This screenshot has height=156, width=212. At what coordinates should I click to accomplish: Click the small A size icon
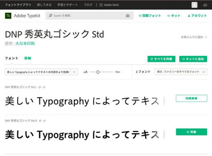tap(84, 72)
